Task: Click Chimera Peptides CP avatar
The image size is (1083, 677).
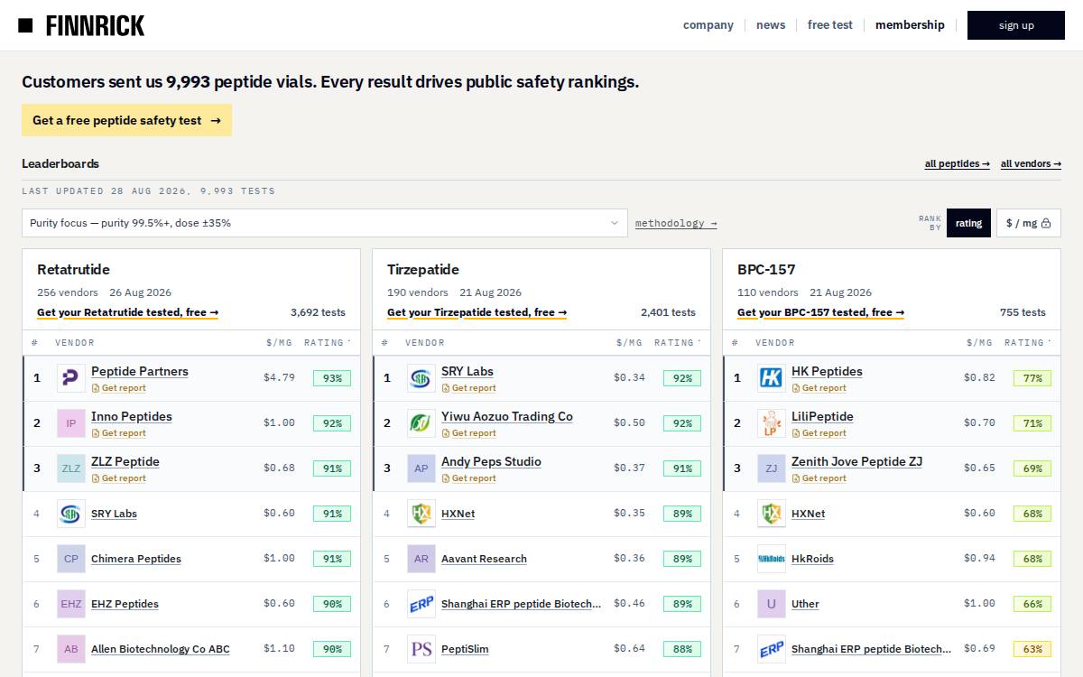Action: point(71,559)
